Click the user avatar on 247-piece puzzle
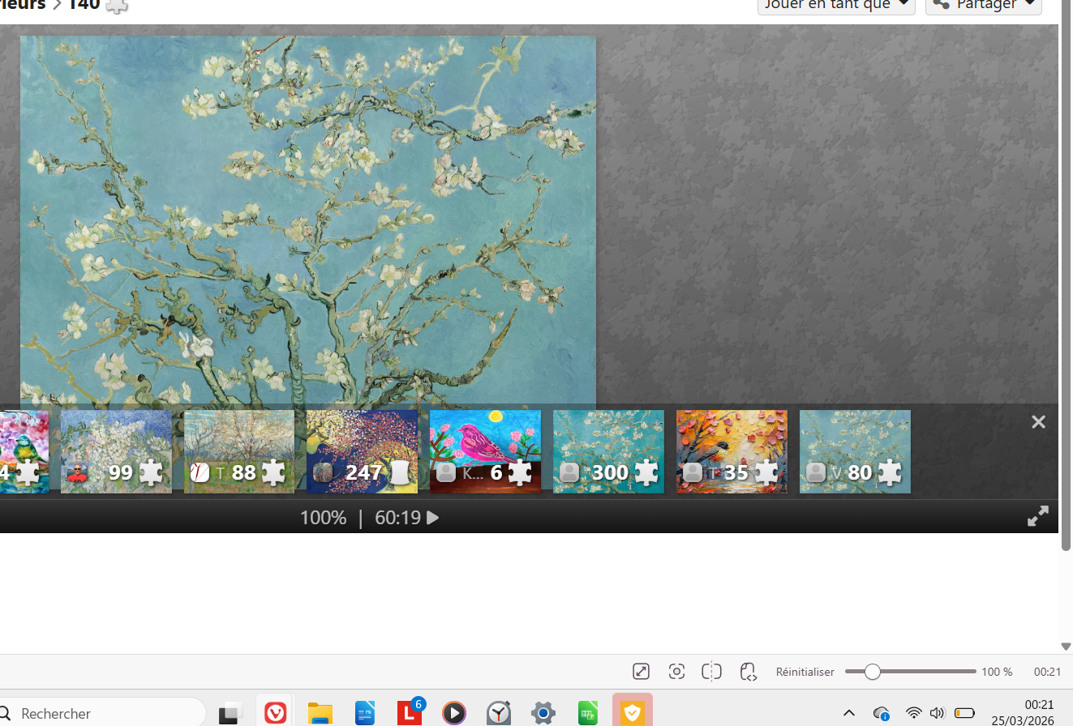This screenshot has height=726, width=1073. pos(323,472)
